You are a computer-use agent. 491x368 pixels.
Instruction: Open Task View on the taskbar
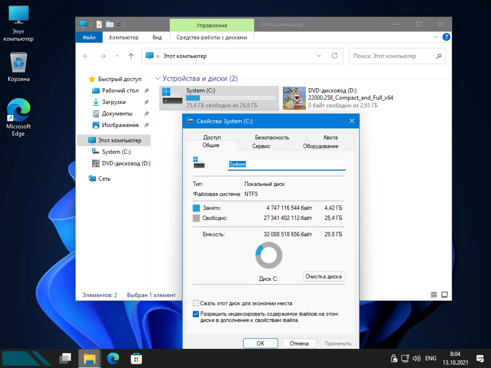[x=66, y=358]
